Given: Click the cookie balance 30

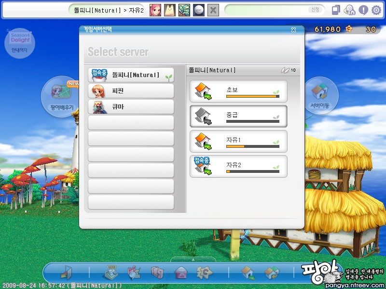Looking at the screenshot, I should pyautogui.click(x=371, y=29).
